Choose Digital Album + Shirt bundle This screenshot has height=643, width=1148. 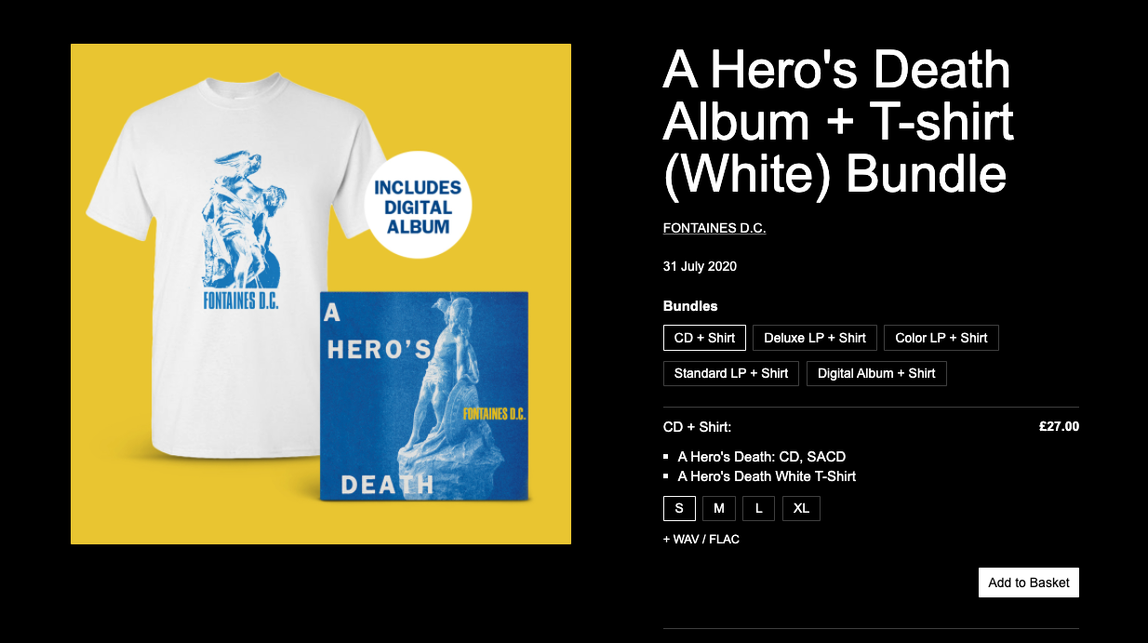pos(876,373)
